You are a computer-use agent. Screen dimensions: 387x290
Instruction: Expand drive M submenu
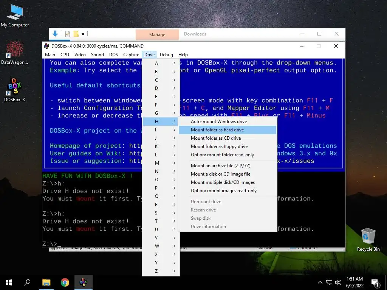[161, 163]
